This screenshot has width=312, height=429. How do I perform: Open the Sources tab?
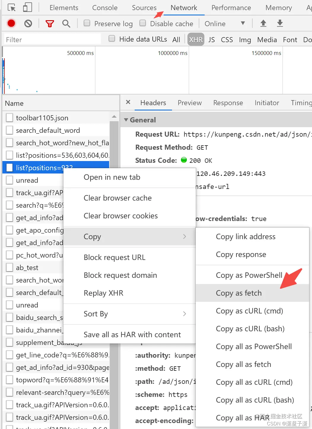[144, 8]
